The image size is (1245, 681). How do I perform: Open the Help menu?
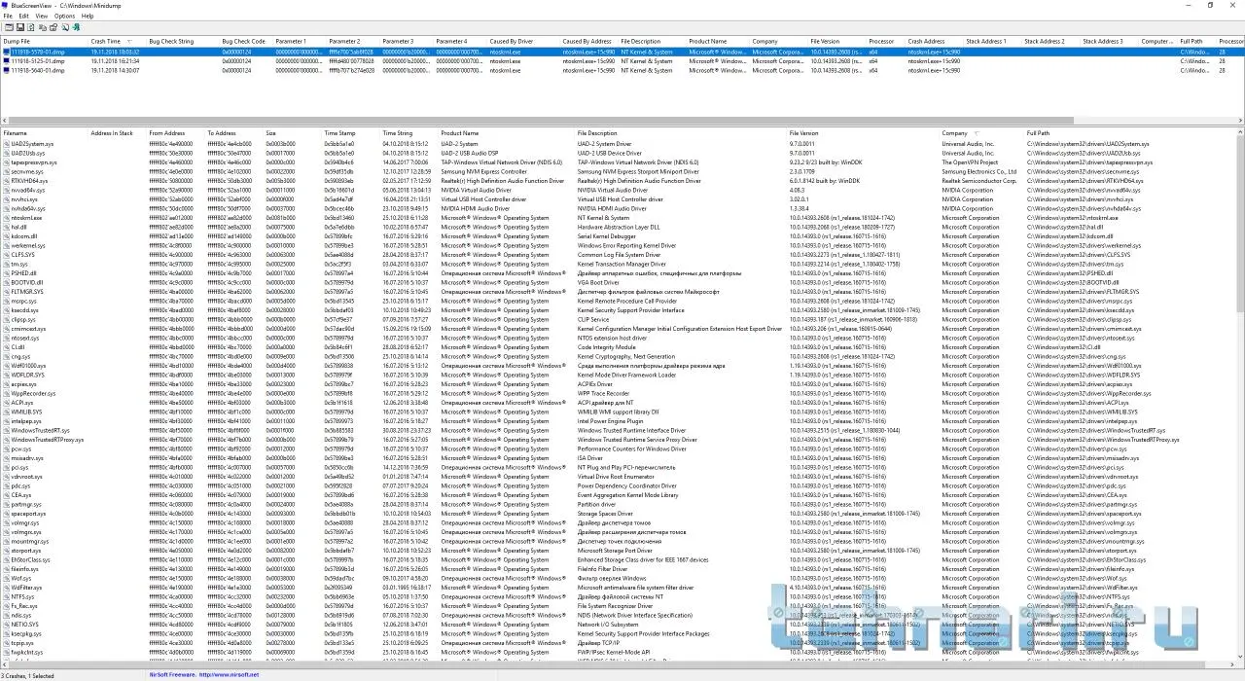[88, 17]
